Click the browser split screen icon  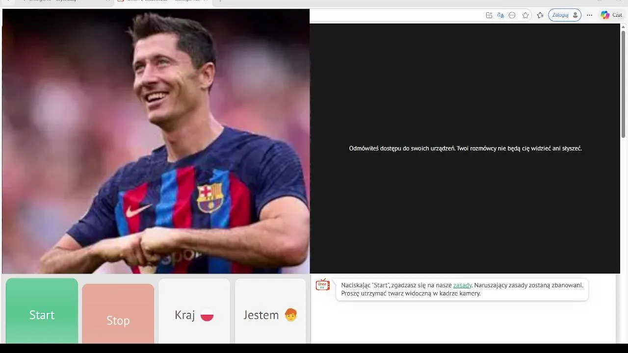click(x=489, y=15)
